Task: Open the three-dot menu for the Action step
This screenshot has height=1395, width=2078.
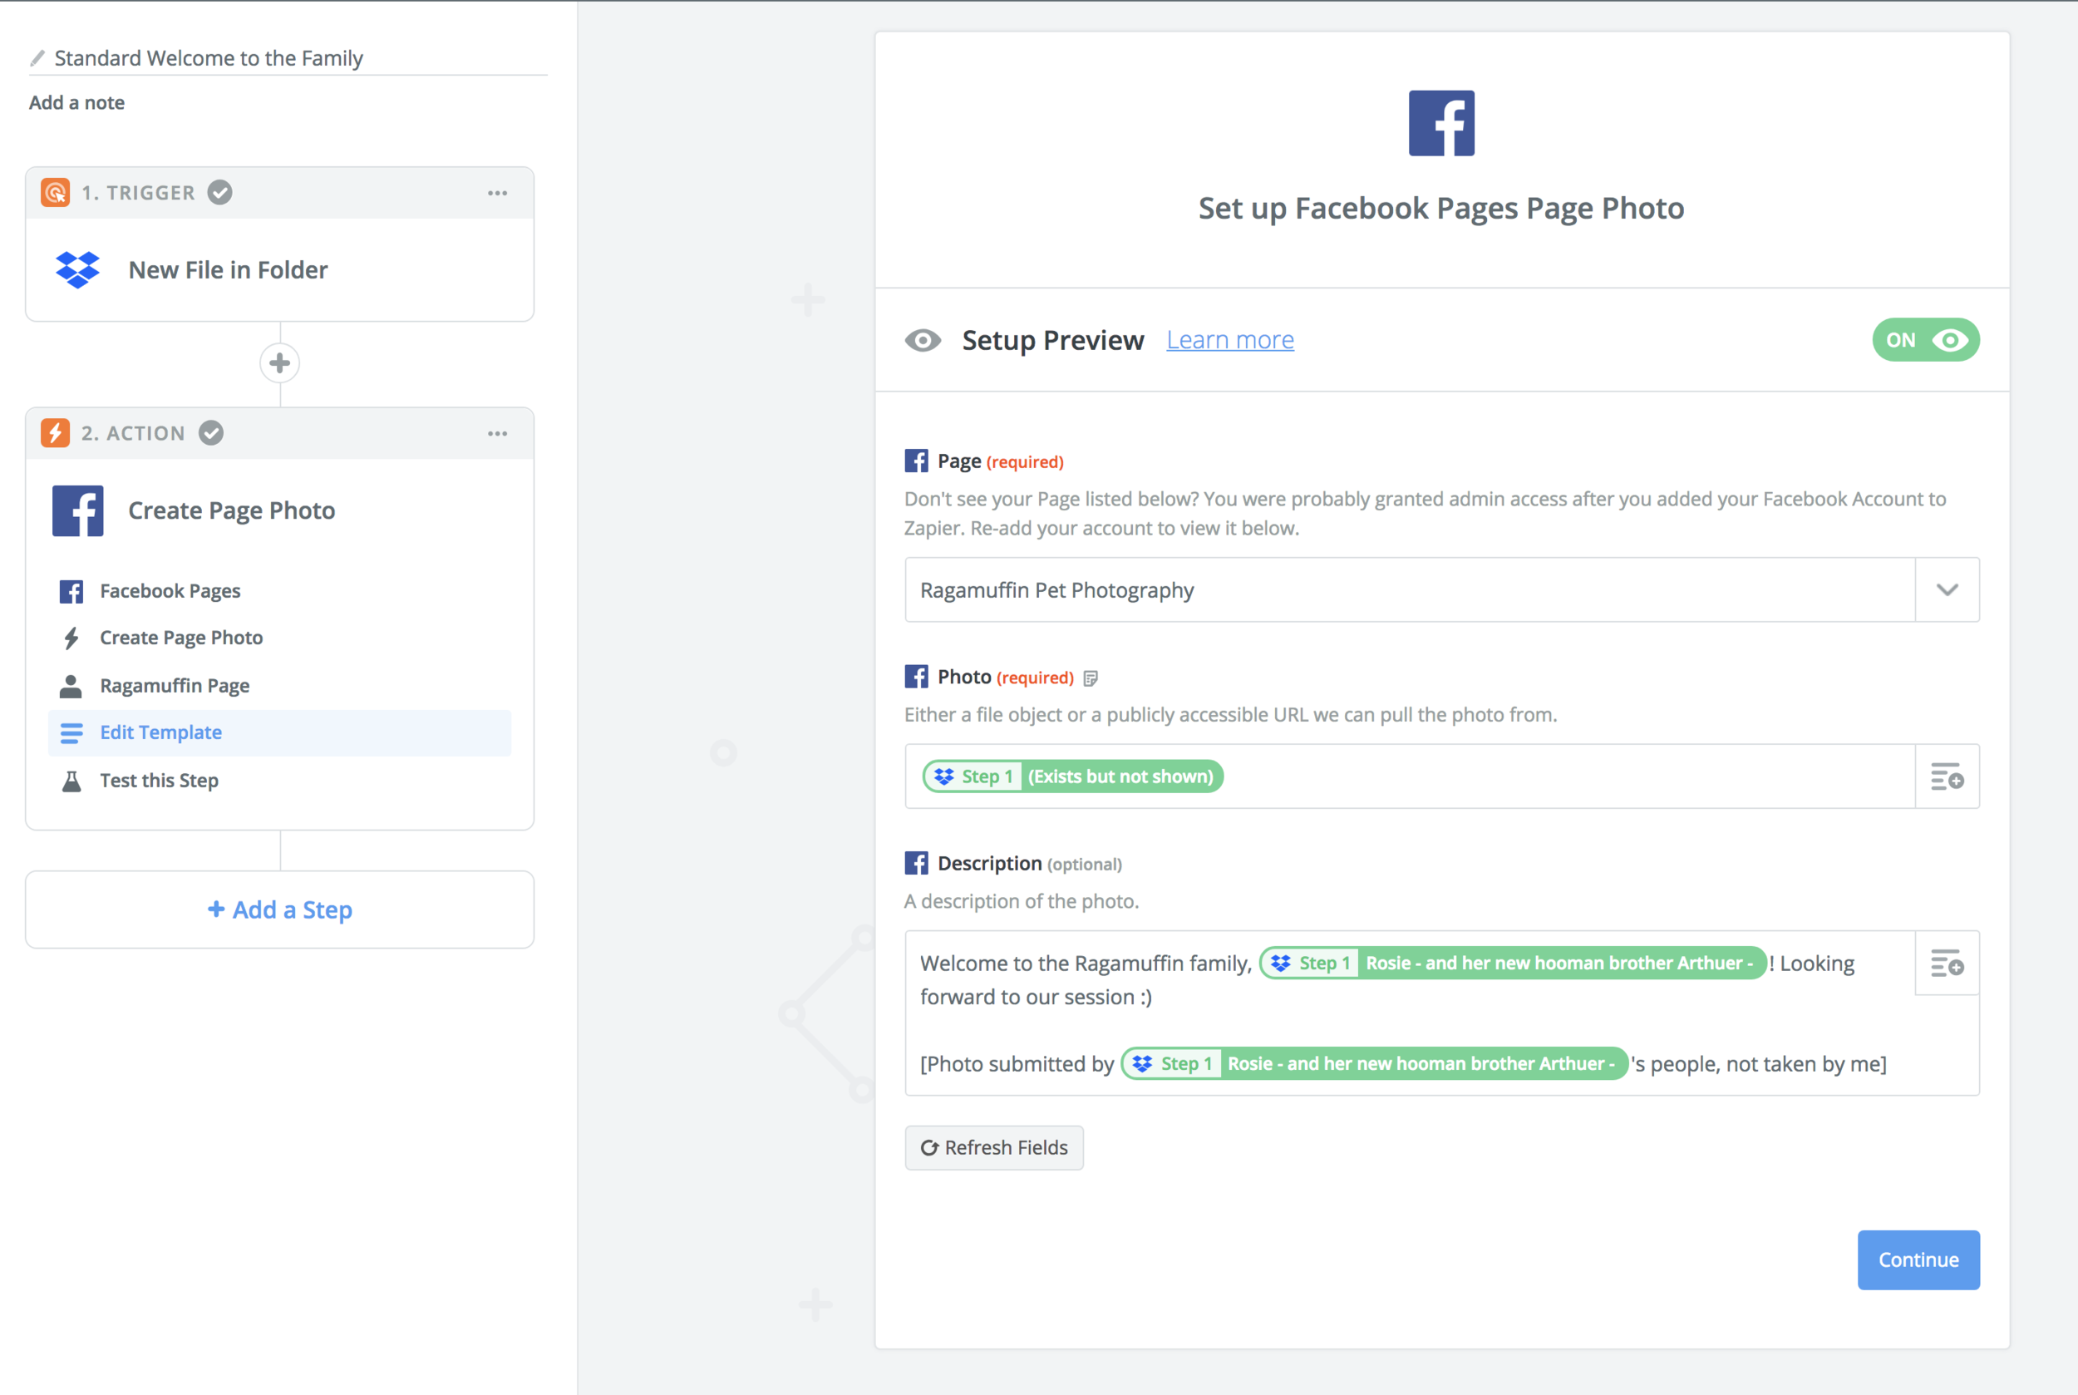Action: click(497, 433)
